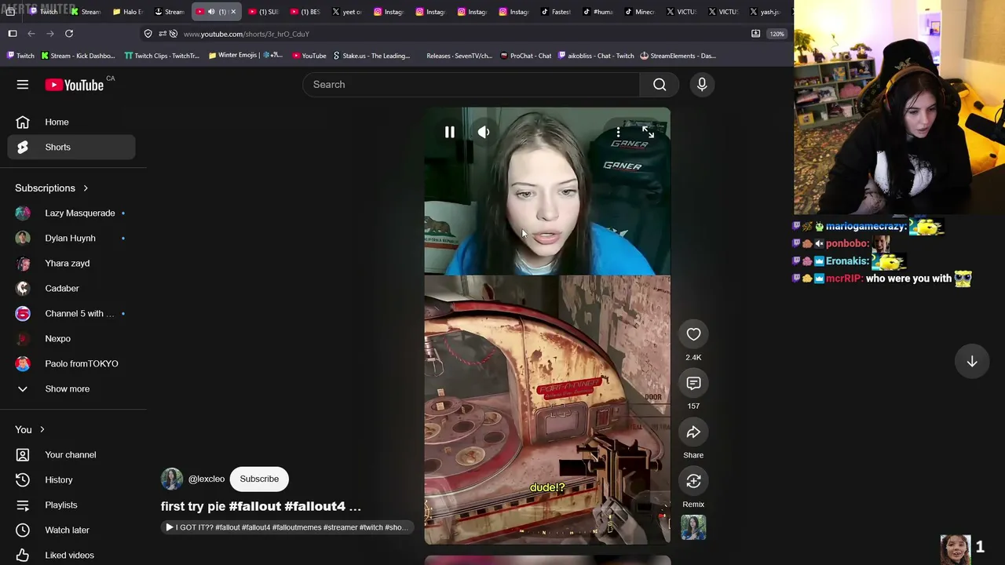Open the Twitch Clips bookmark
The height and width of the screenshot is (565, 1005).
pyautogui.click(x=162, y=56)
